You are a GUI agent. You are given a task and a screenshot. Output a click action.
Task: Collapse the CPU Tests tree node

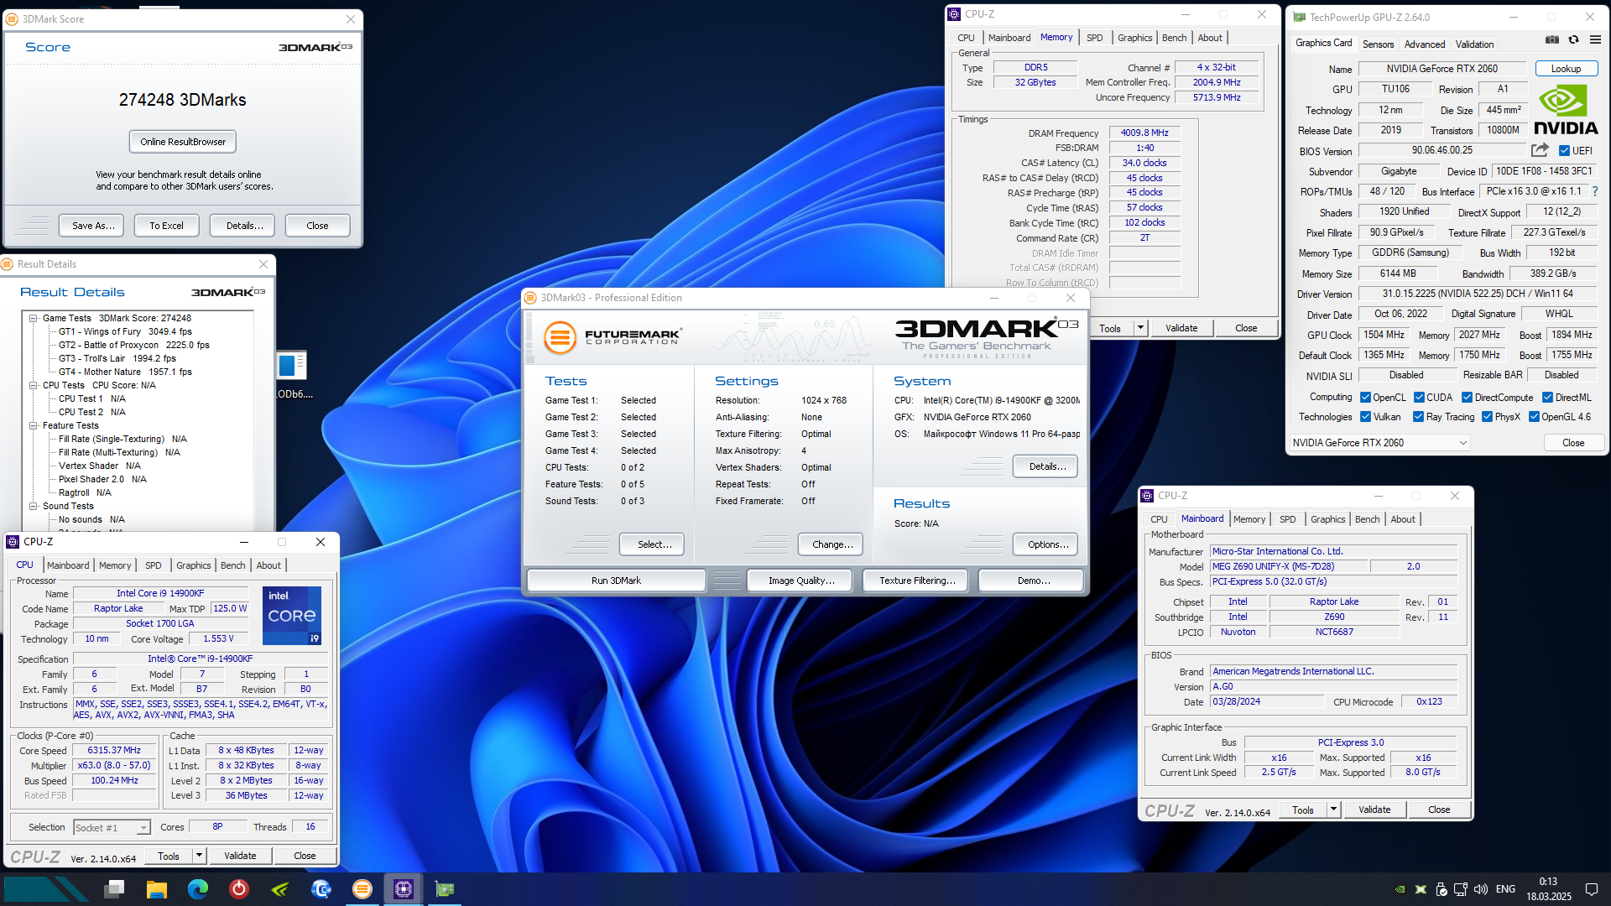click(x=34, y=386)
